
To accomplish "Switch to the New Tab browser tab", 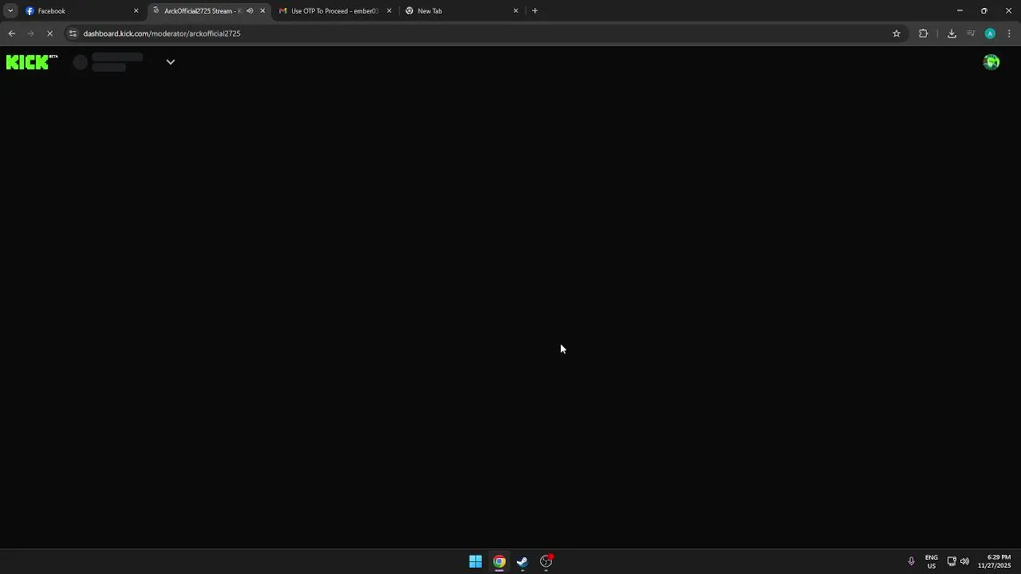I will tap(461, 11).
